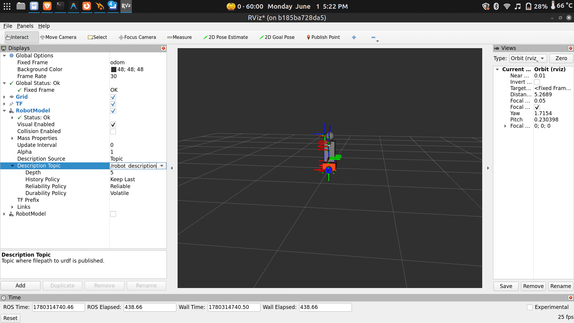Collapse the left panel with the arrow handle
This screenshot has width=574, height=323.
(172, 168)
